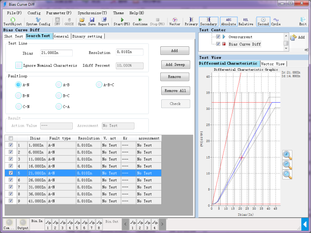This screenshot has width=311, height=233.
Task: Start the test with Start(F5)
Action: point(121,21)
